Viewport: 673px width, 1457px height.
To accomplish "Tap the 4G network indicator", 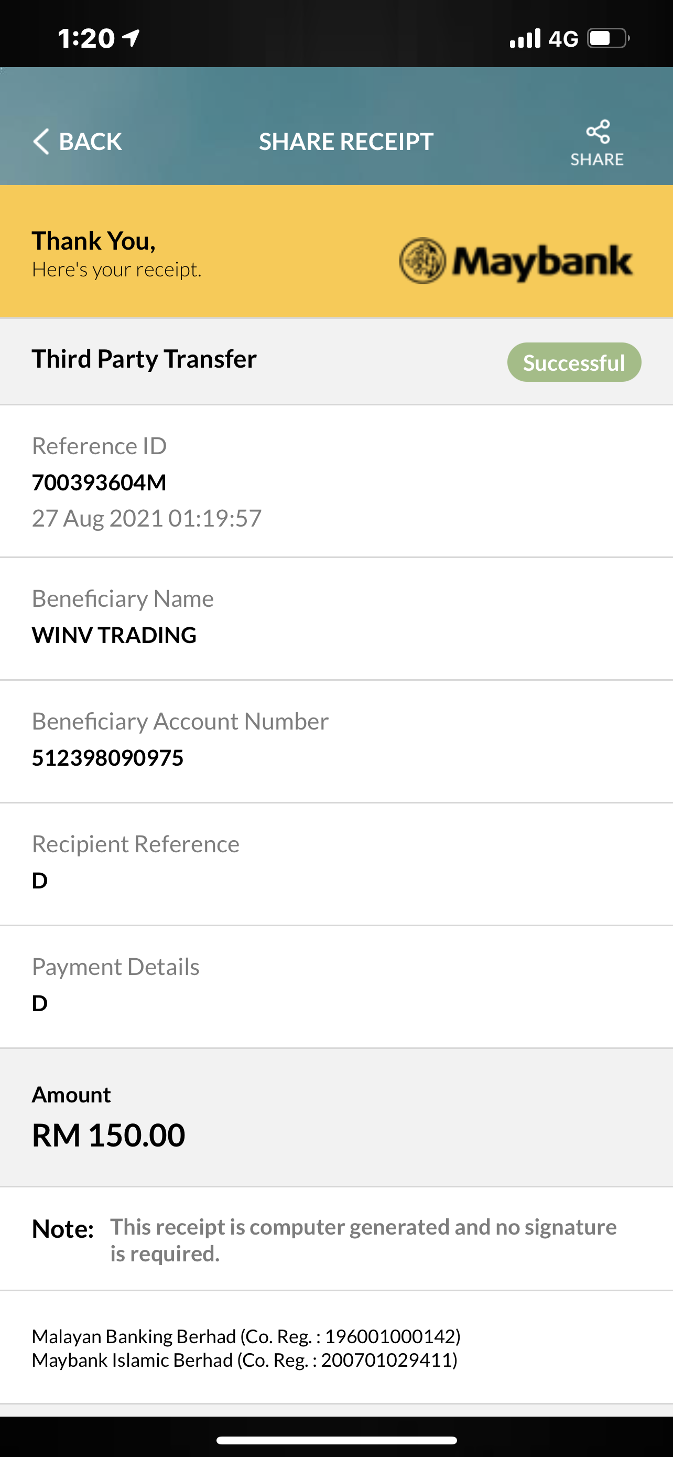I will click(563, 39).
